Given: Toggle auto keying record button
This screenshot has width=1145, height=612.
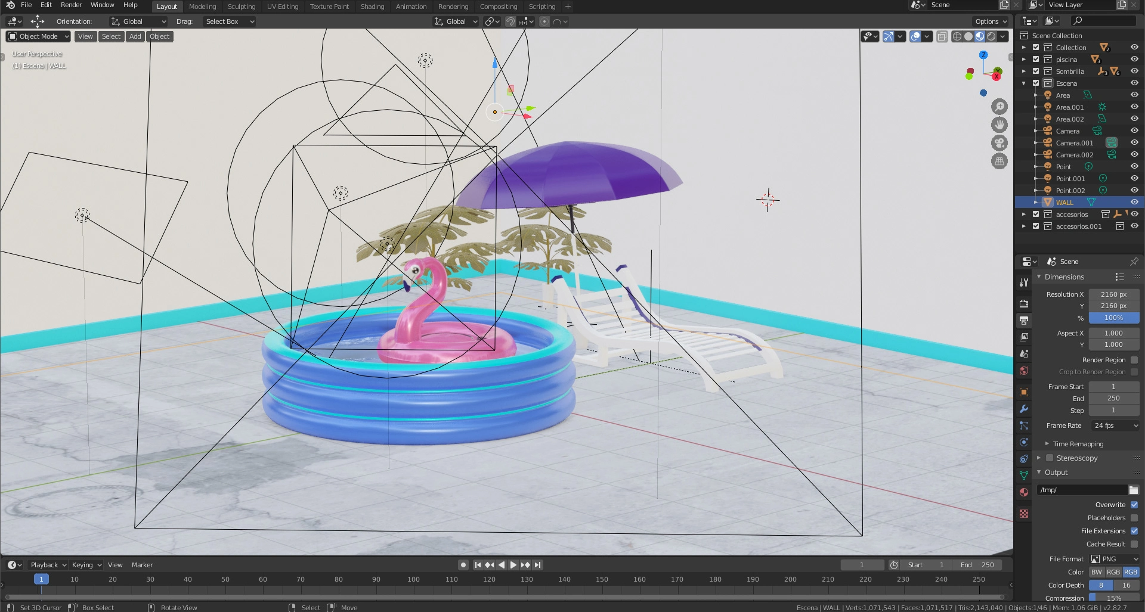Looking at the screenshot, I should (463, 565).
